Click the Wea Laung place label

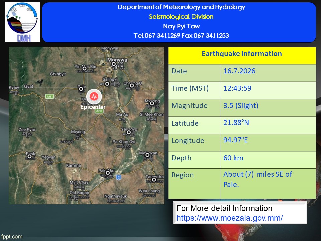149,191
